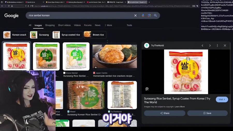Save the image with Save button
Viewport: 233px width, 131px height.
207,113
